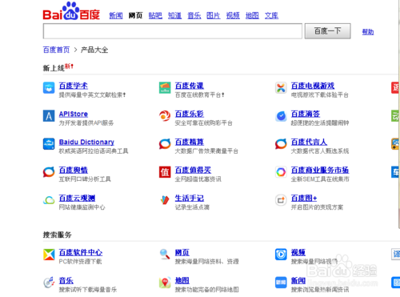Open the 生活手记 link

tap(190, 198)
